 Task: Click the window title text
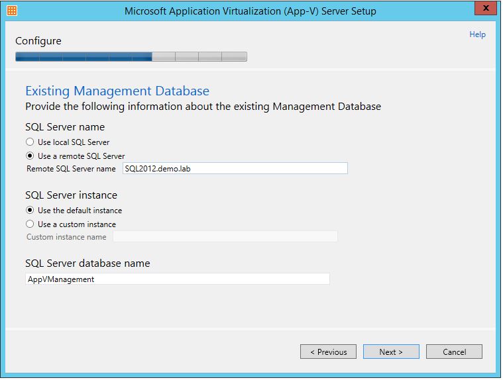tap(251, 11)
